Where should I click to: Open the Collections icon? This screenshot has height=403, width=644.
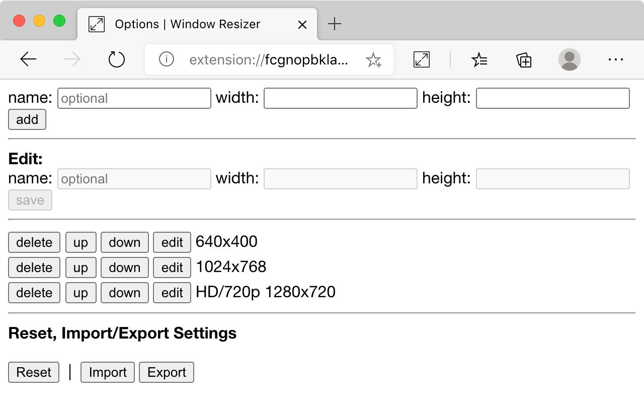(524, 59)
